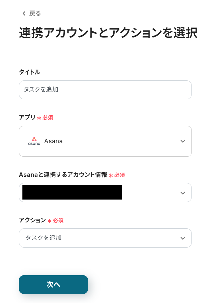
Task: Click the 連携アカウントとアクションを選択 heading
Action: [108, 33]
